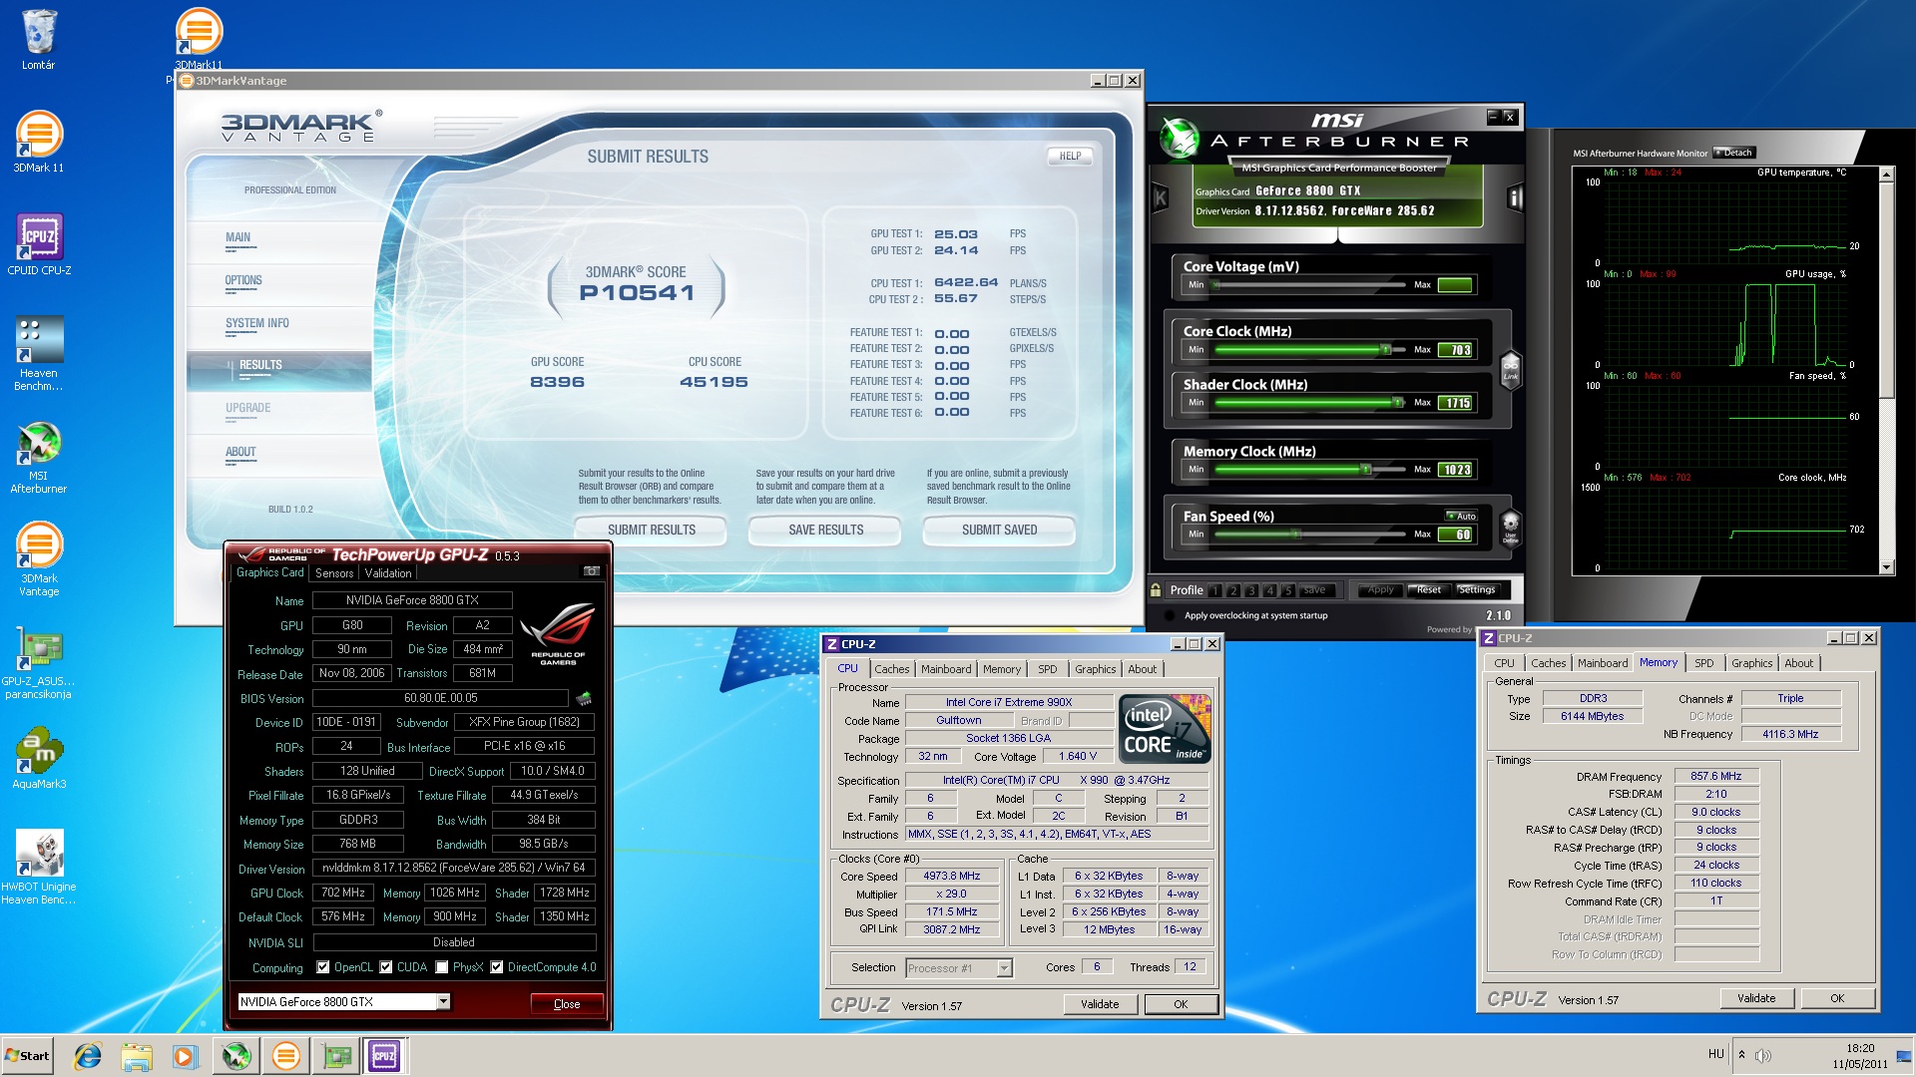Click Afterburner fan User Define icon
Screen dimensions: 1916x1077
point(1510,527)
